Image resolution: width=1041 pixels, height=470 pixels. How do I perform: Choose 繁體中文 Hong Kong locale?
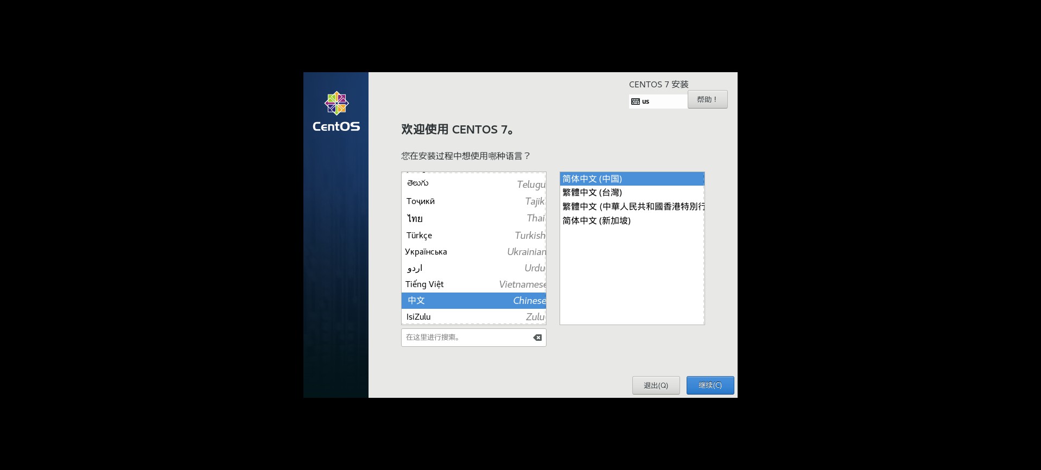[x=632, y=206]
